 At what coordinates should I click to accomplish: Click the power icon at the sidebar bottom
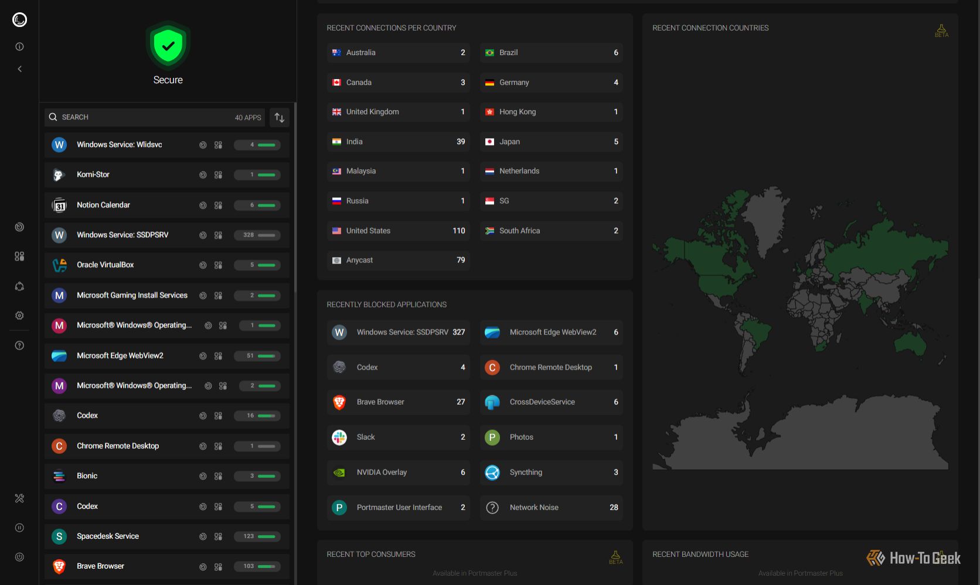point(19,557)
